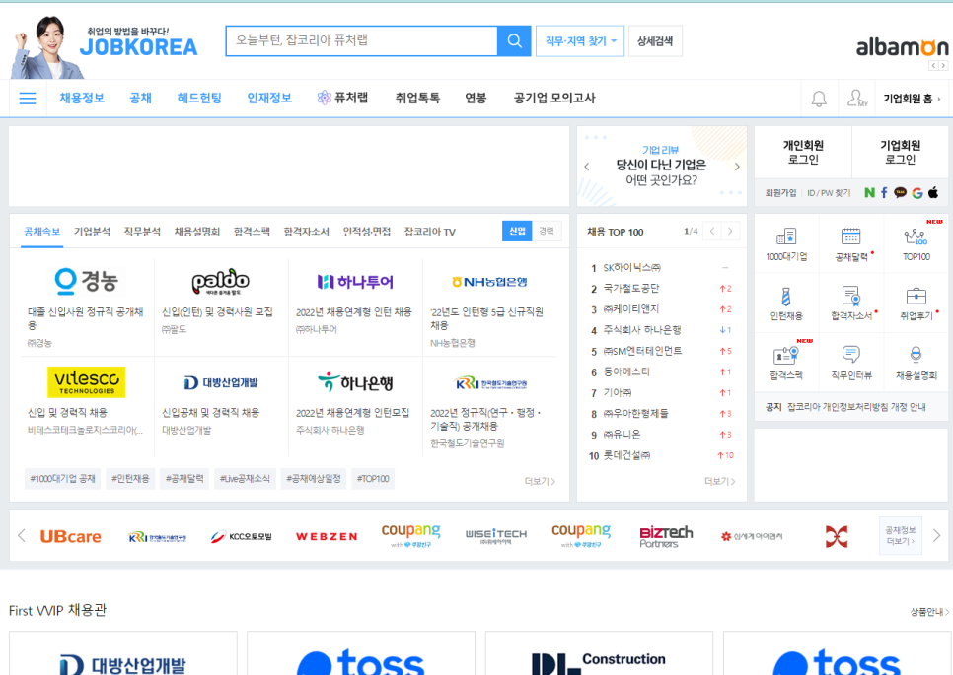Switch to the 기업분석 tab

tap(92, 232)
